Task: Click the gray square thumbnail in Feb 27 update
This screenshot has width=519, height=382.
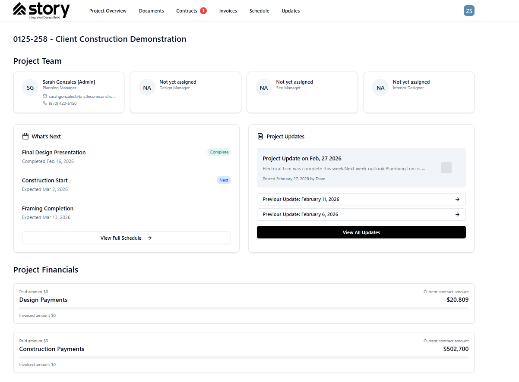Action: coord(446,168)
